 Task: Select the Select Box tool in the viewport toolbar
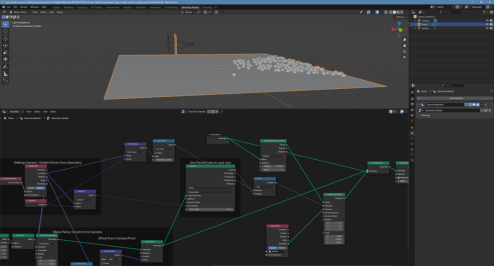click(x=5, y=24)
